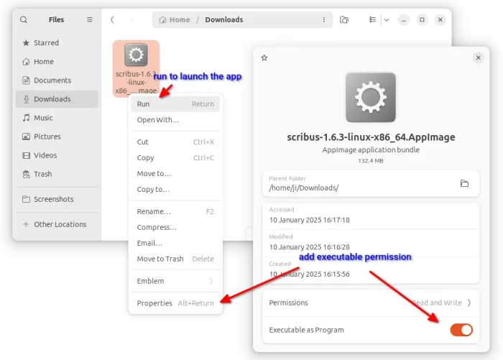Choose Open With… in context menu

pos(175,120)
